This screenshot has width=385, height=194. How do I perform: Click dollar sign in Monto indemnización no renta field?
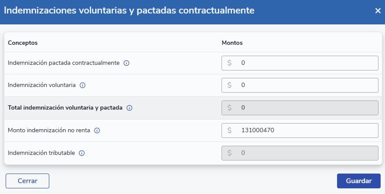[x=229, y=130]
